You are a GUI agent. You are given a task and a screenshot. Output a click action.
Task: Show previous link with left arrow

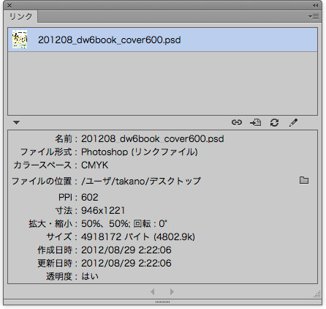point(153,291)
